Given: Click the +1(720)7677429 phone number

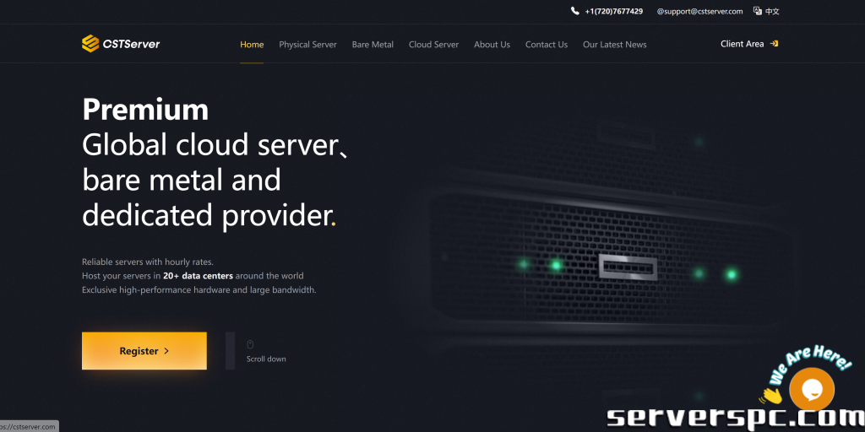Looking at the screenshot, I should point(613,11).
